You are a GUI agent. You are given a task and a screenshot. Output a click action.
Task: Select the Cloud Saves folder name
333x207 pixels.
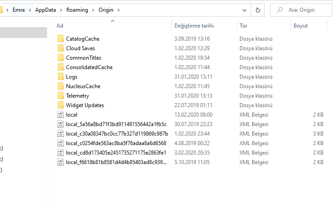point(80,48)
